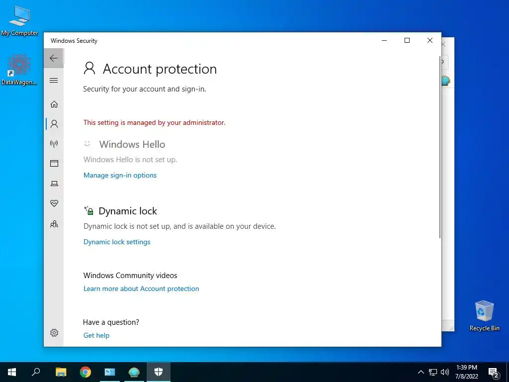Image resolution: width=509 pixels, height=382 pixels.
Task: Close the Windows Security window
Action: click(x=430, y=40)
